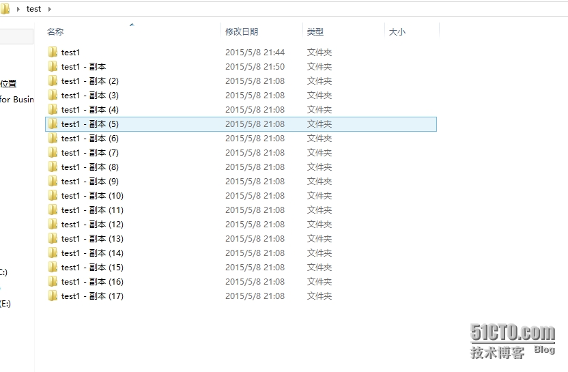Image resolution: width=568 pixels, height=372 pixels.
Task: Expand the arrow after test in address bar
Action: pos(50,9)
